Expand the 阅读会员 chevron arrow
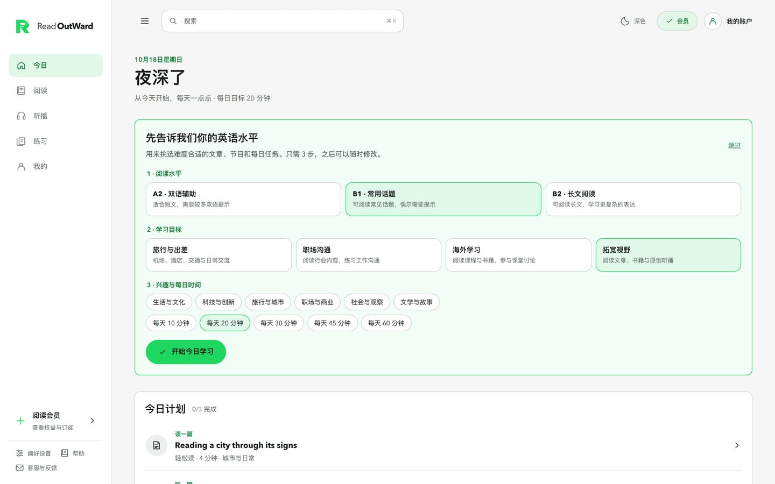 (92, 421)
